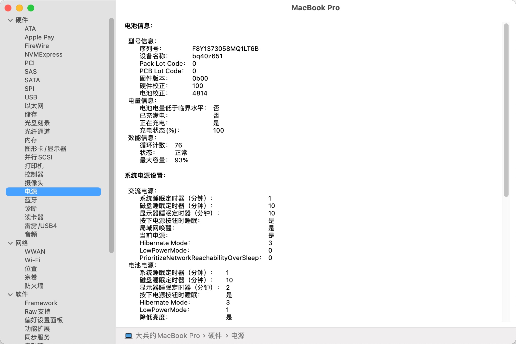This screenshot has height=344, width=516.
Task: Select WWAN under 网络
Action: click(35, 252)
